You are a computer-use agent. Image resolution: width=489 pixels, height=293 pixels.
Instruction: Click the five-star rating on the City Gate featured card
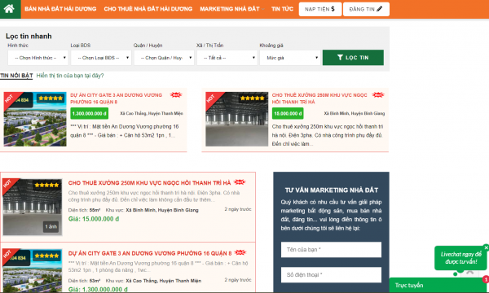[x=51, y=98]
